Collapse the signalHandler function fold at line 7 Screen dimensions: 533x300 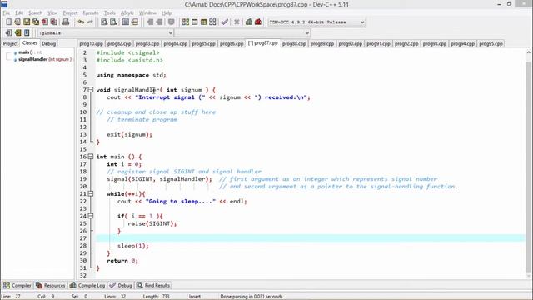pos(91,90)
